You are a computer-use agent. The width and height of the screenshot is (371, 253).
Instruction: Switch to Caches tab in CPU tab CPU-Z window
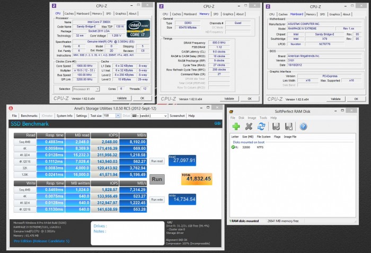pyautogui.click(x=69, y=14)
